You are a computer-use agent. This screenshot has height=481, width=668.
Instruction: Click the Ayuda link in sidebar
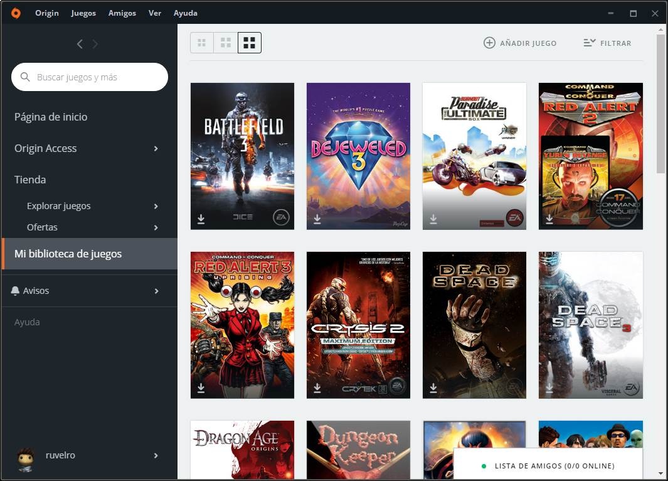[27, 322]
